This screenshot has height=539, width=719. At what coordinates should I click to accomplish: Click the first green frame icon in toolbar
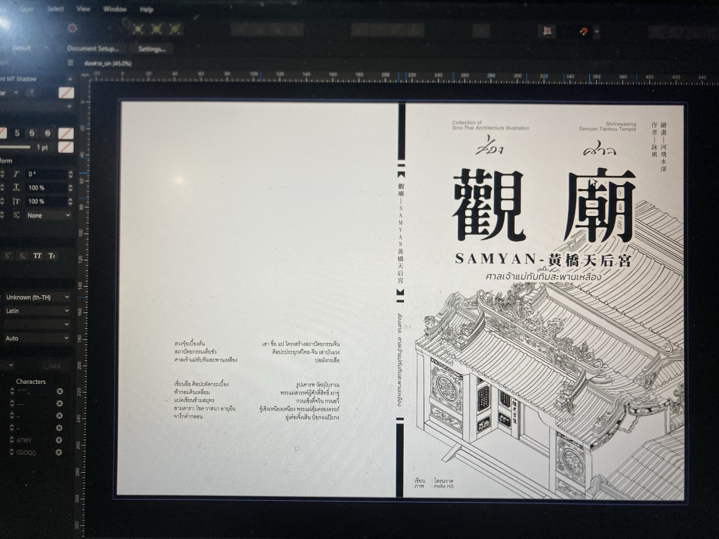[x=138, y=29]
